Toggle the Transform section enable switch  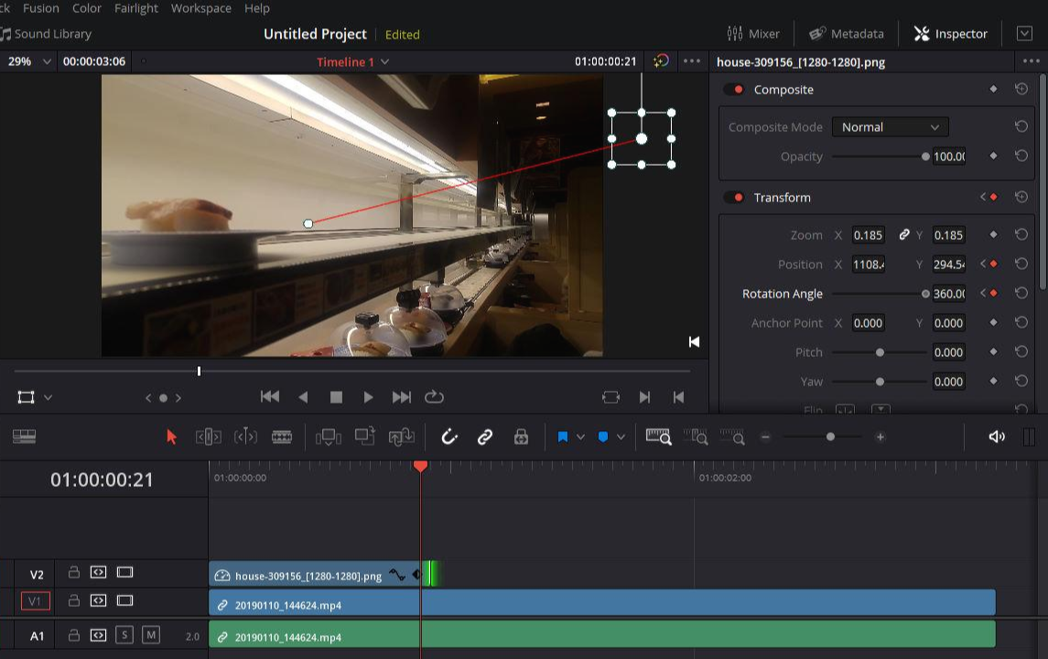(x=734, y=197)
